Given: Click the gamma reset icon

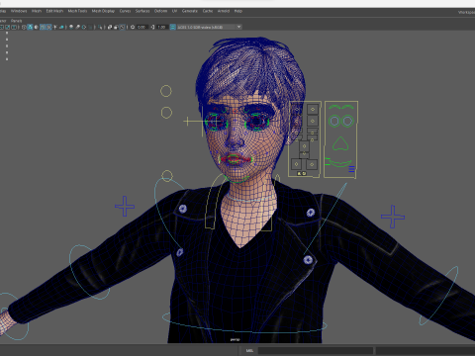Looking at the screenshot, I should pyautogui.click(x=152, y=27).
